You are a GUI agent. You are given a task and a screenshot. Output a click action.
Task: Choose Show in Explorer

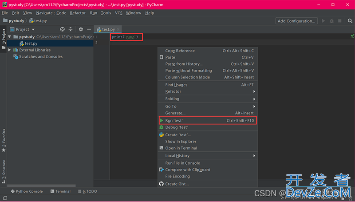(x=208, y=142)
